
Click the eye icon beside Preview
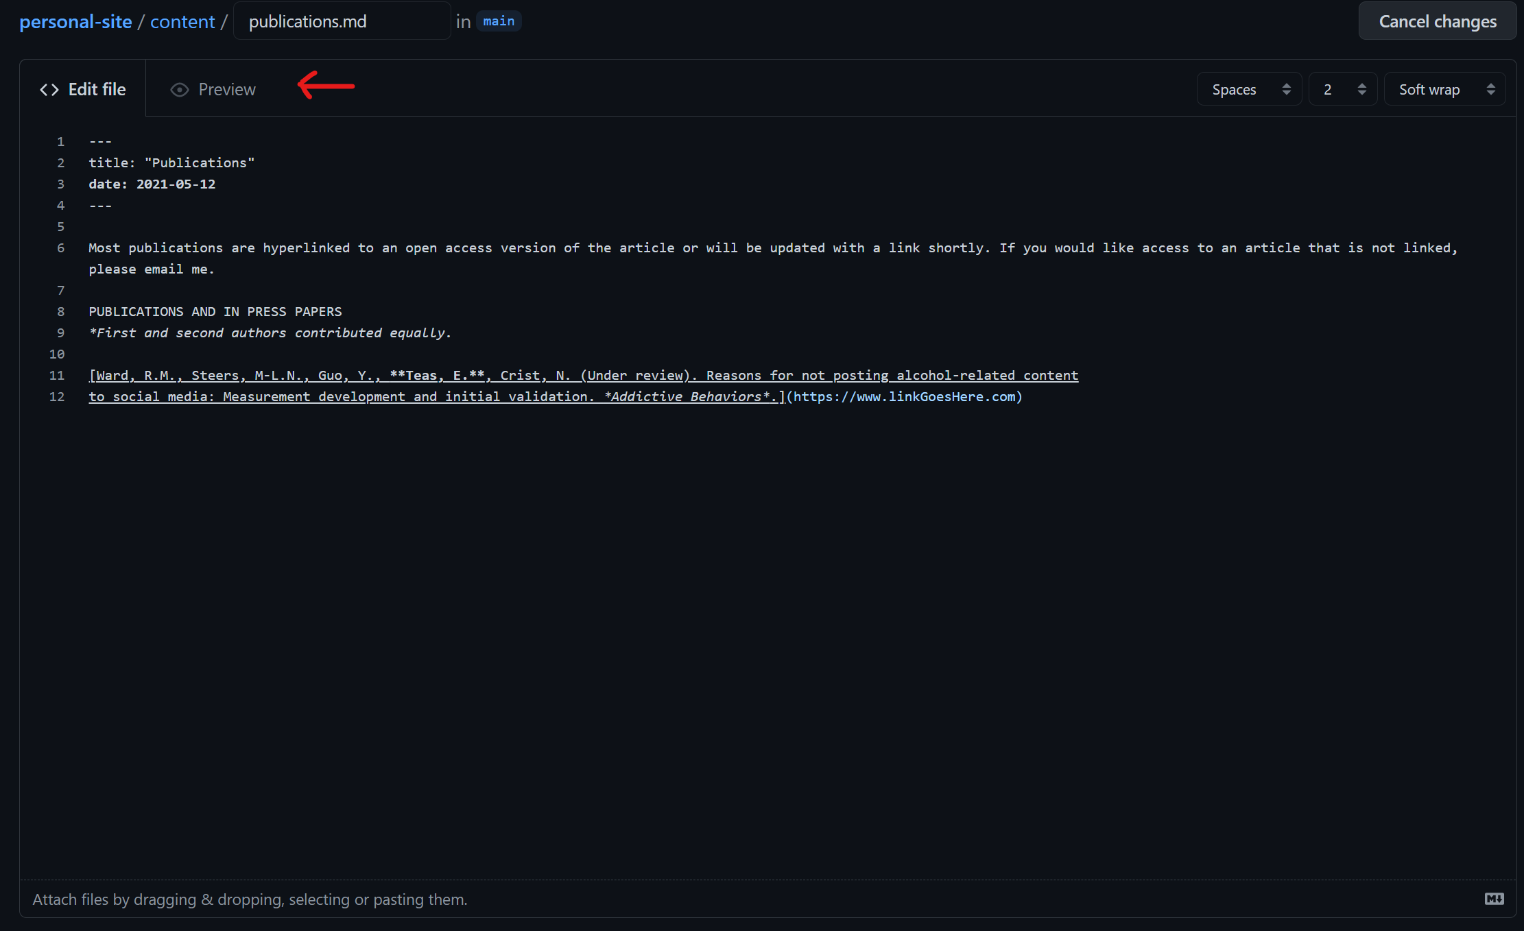pyautogui.click(x=180, y=90)
